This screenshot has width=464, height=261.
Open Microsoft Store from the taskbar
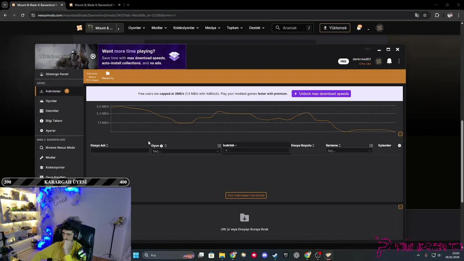coord(211,255)
